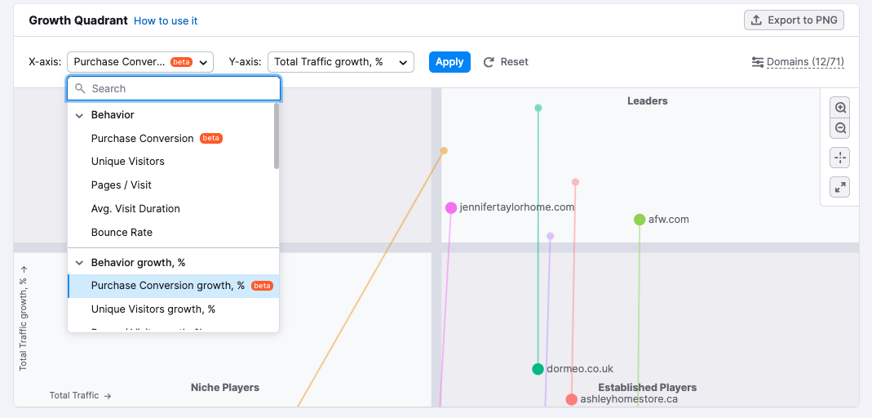872x418 pixels.
Task: Click the Export to PNG button
Action: coord(795,20)
